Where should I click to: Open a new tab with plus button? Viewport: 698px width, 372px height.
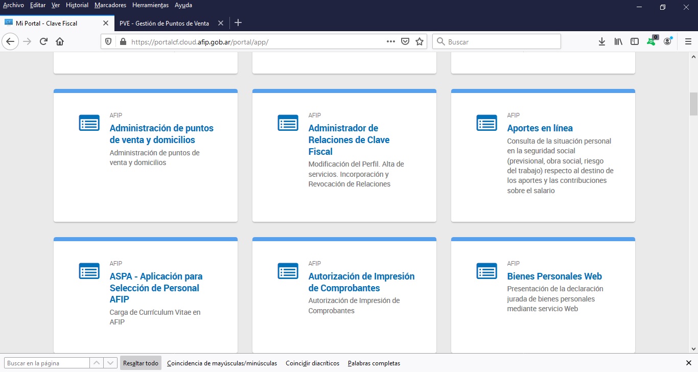coord(238,23)
